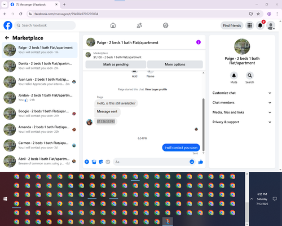Install app icon in the address bar
Screen dimensions: 282x226
pos(251,14)
